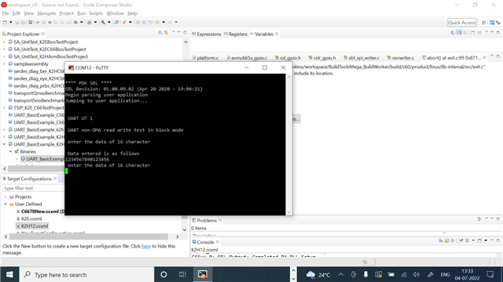Click the Problems view filter arrow icon
This screenshot has height=282, width=503.
[x=479, y=219]
